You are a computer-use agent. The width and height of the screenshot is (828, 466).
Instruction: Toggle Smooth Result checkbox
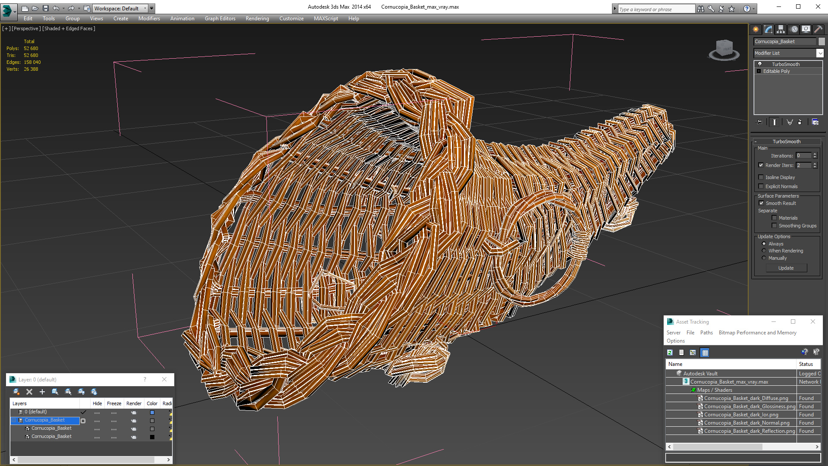[x=761, y=203]
